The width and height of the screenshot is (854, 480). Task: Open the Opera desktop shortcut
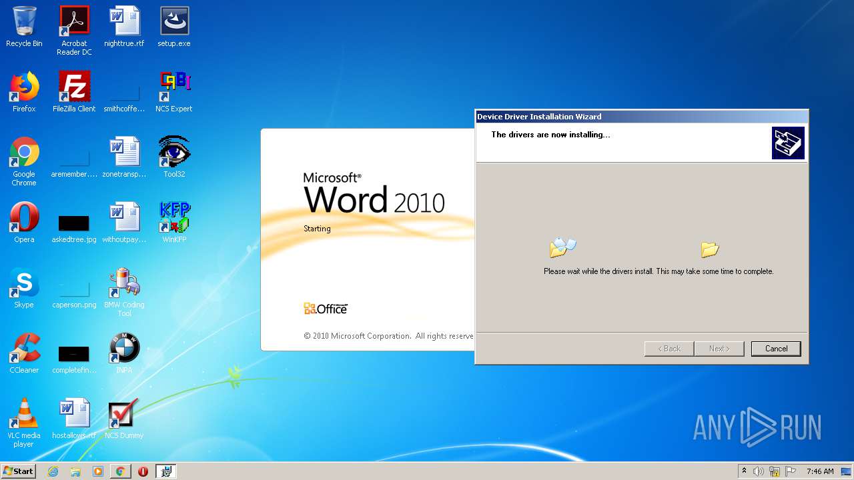(x=24, y=223)
